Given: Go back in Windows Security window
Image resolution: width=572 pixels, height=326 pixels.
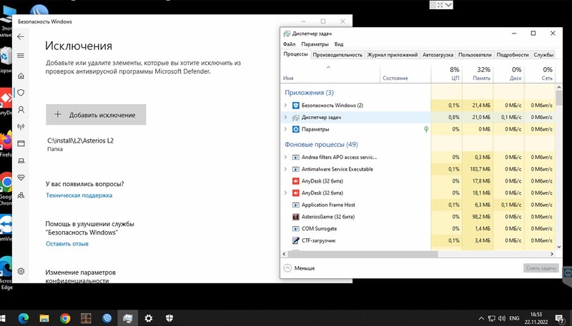Looking at the screenshot, I should tap(21, 36).
